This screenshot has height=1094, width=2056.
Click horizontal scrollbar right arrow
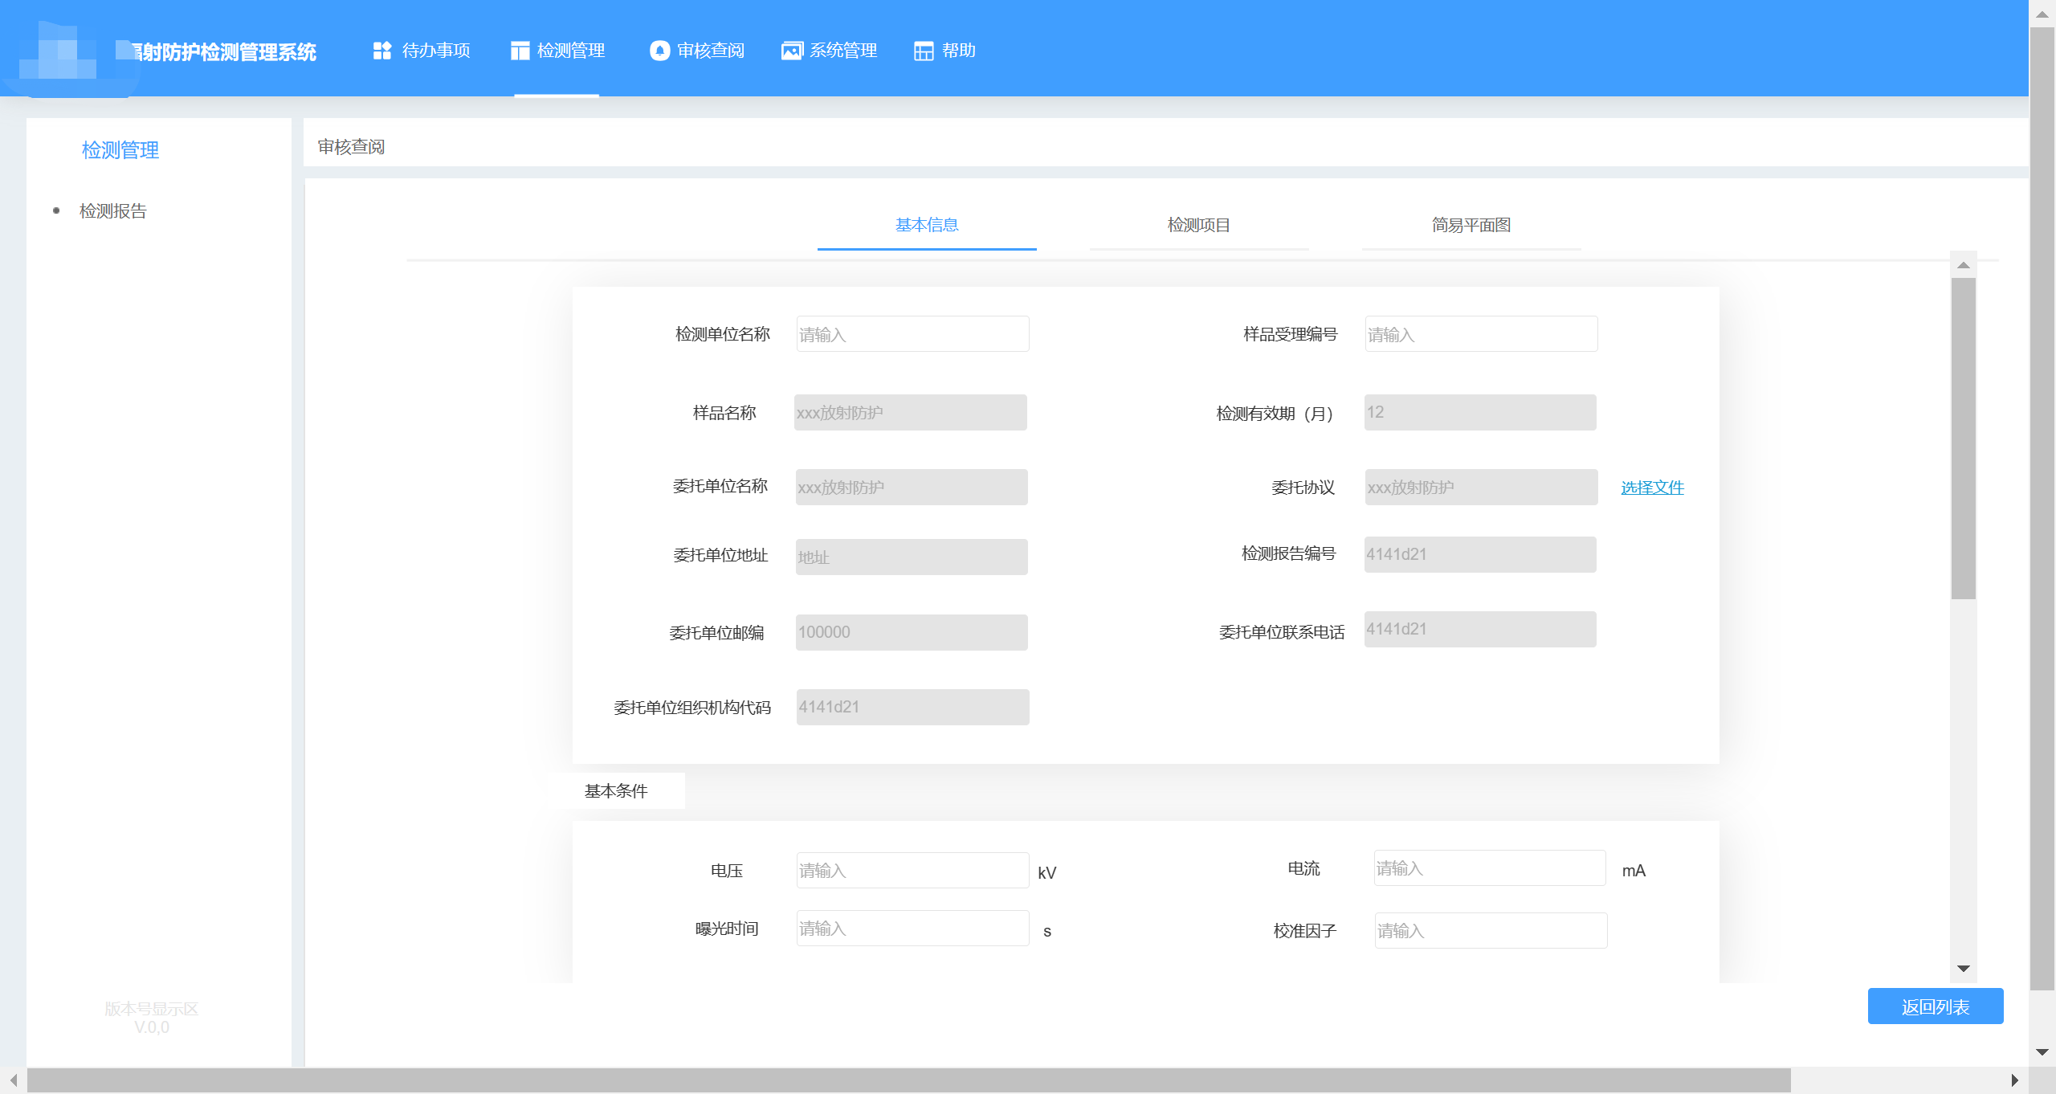[x=2014, y=1080]
